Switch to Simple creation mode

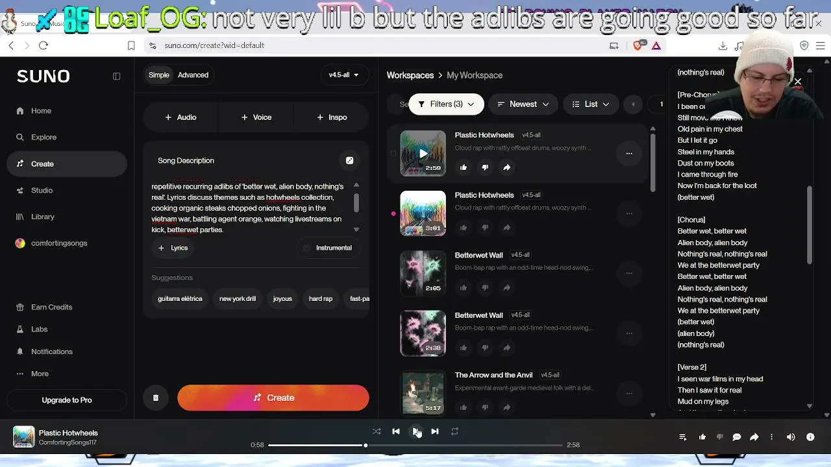[159, 75]
